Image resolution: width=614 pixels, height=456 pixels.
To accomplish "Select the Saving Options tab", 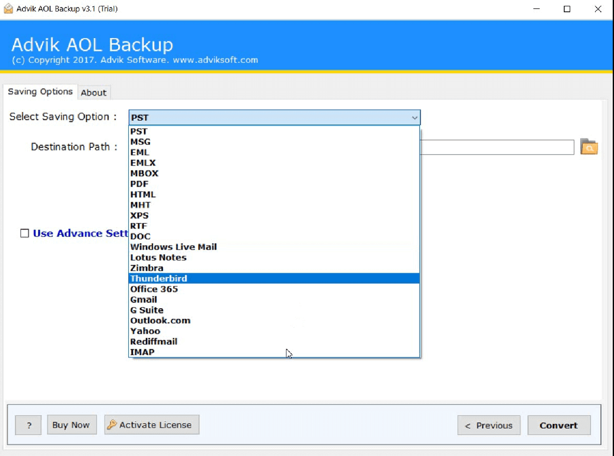I will (x=40, y=91).
